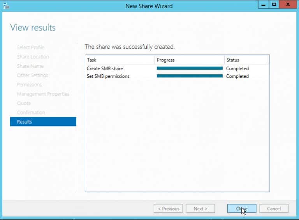Sort by the Task column header
This screenshot has width=299, height=220.
(x=120, y=60)
